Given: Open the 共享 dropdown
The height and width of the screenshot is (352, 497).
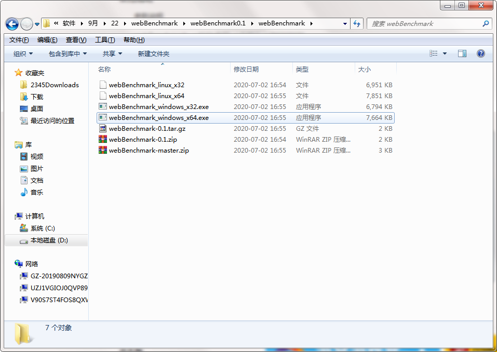Looking at the screenshot, I should (x=112, y=54).
